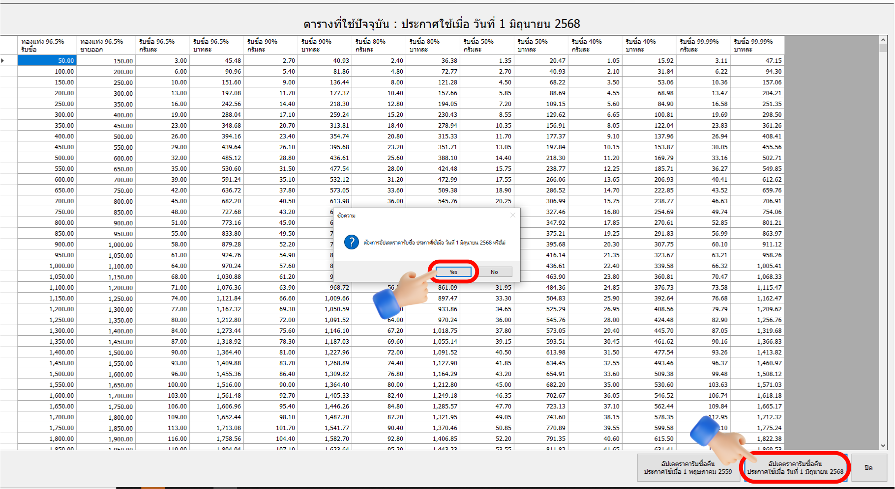Click cell 45.48 in first row
This screenshot has height=489, width=895.
coord(217,60)
